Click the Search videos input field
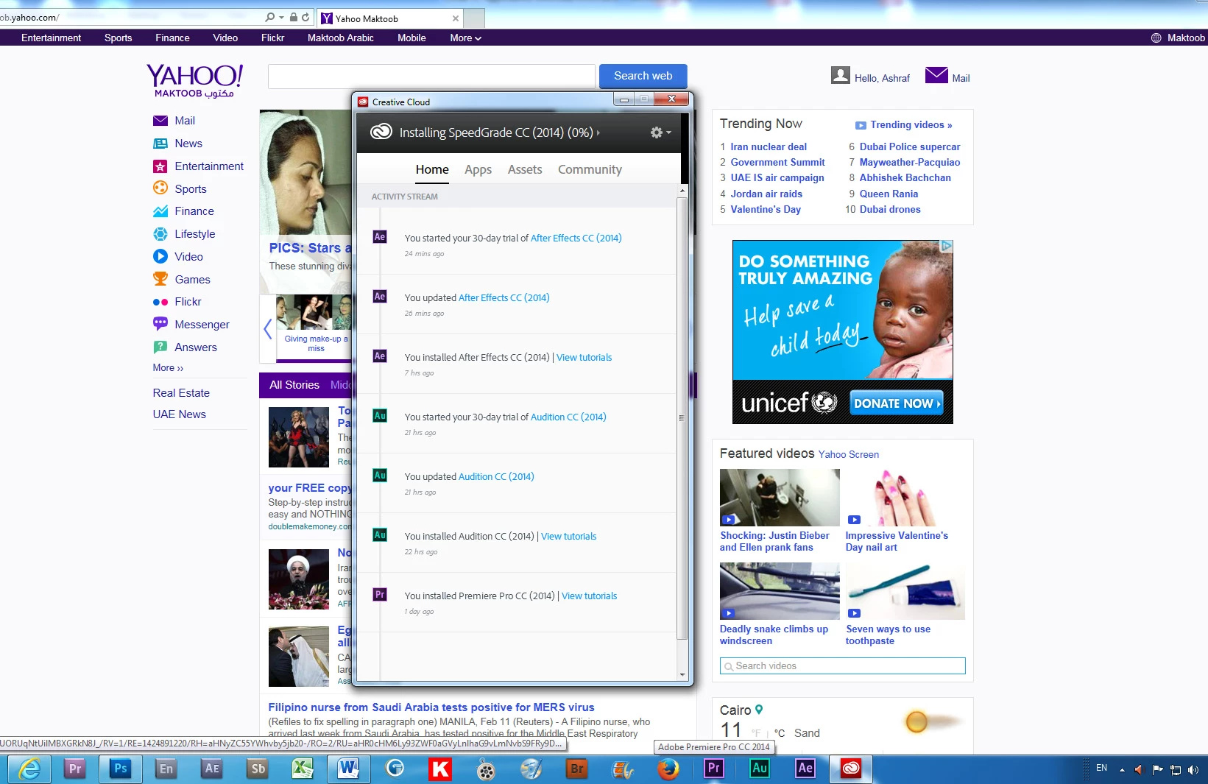Screen dimensions: 1208x784 coord(843,665)
